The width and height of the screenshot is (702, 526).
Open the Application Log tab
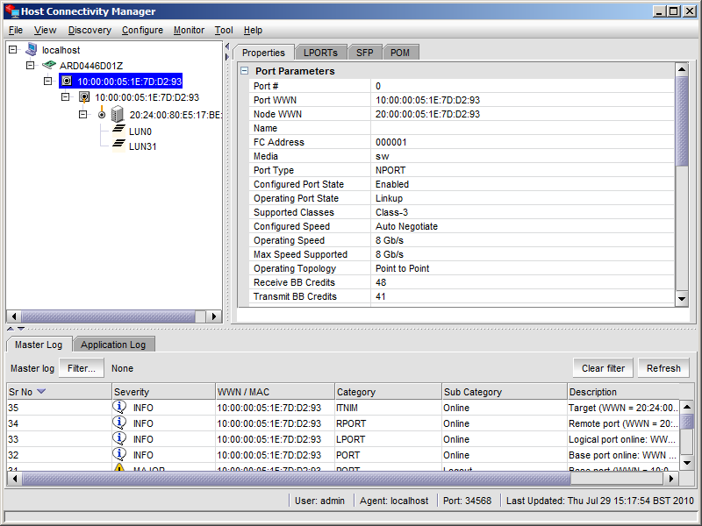tap(113, 345)
